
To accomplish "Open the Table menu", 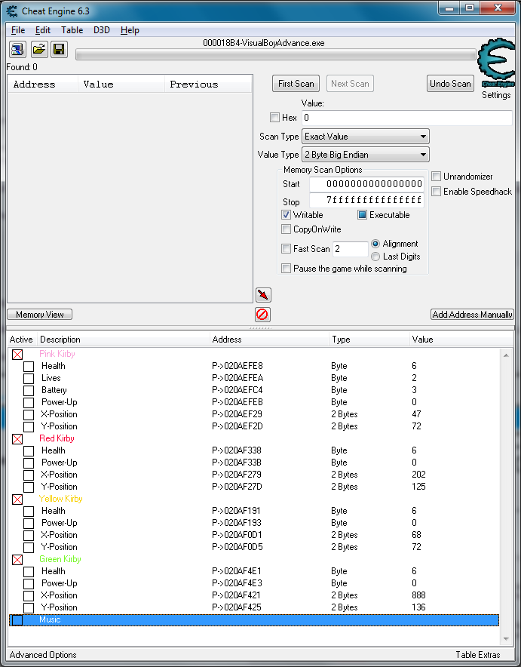I will pos(72,30).
